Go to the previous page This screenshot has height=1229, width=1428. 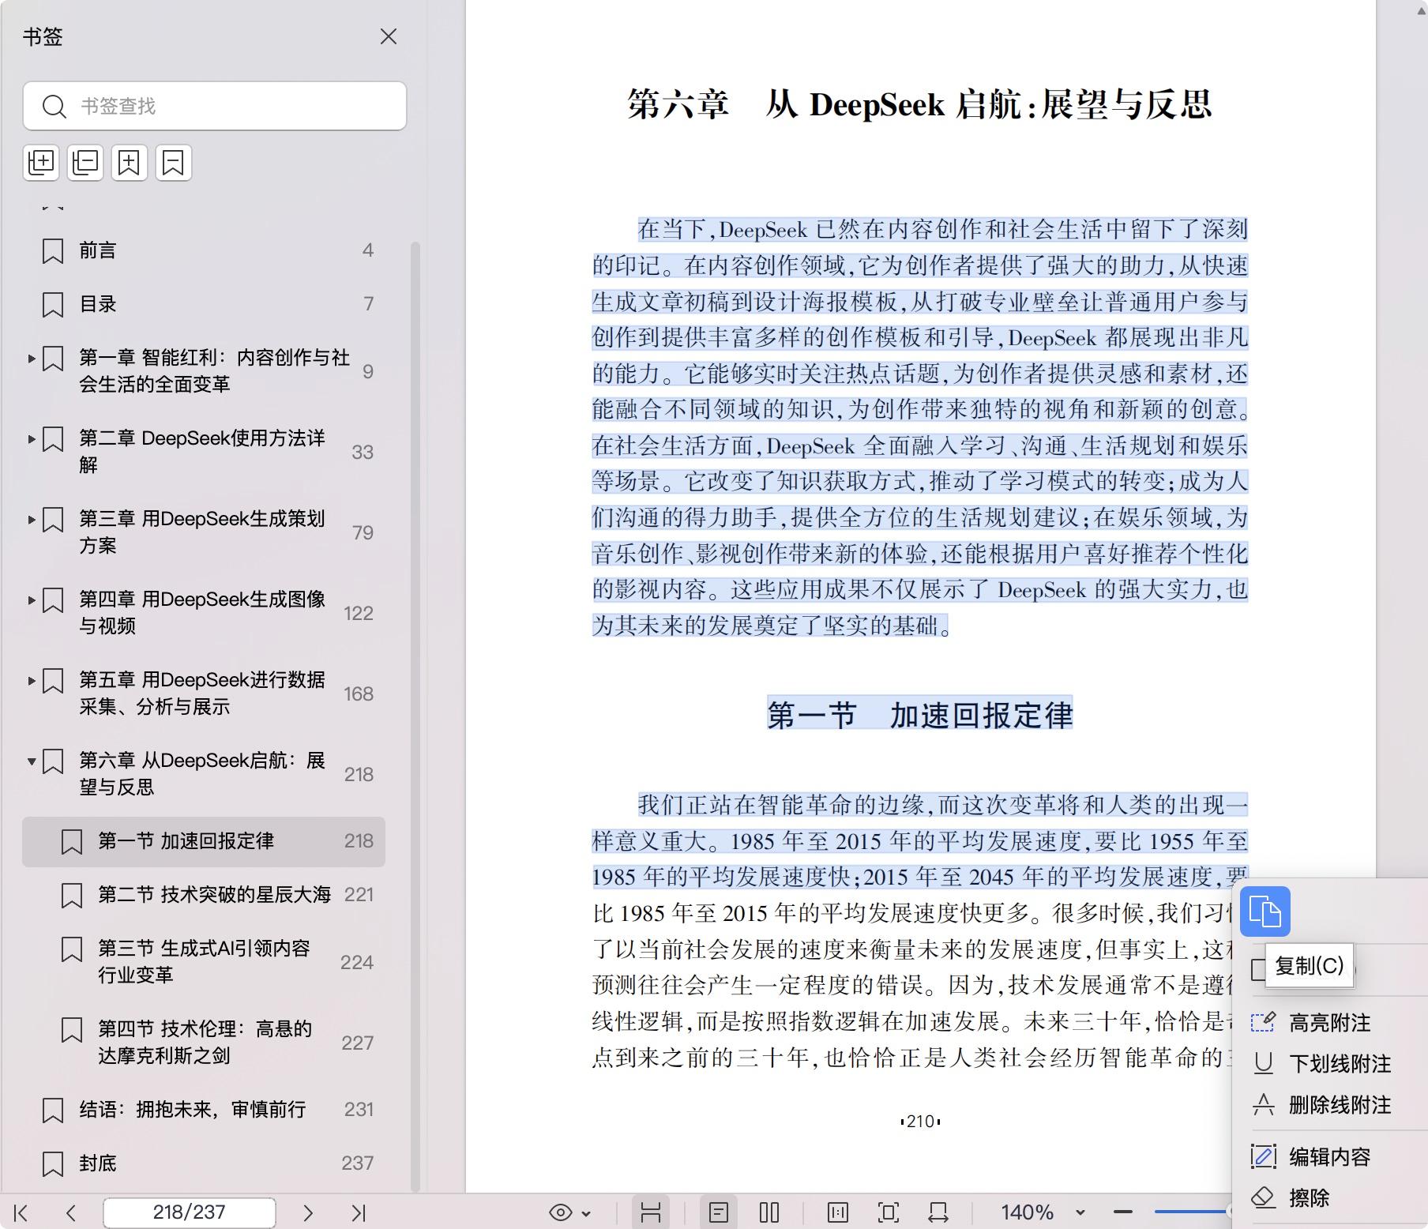(71, 1212)
